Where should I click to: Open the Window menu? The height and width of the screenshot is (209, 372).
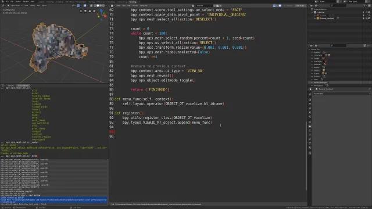(26, 1)
